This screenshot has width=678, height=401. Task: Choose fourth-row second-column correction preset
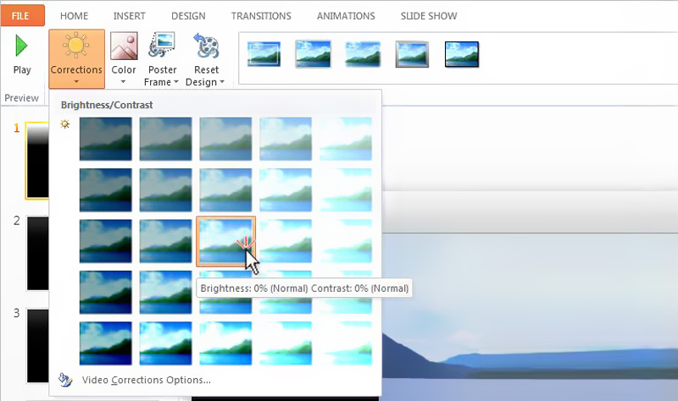(165, 292)
